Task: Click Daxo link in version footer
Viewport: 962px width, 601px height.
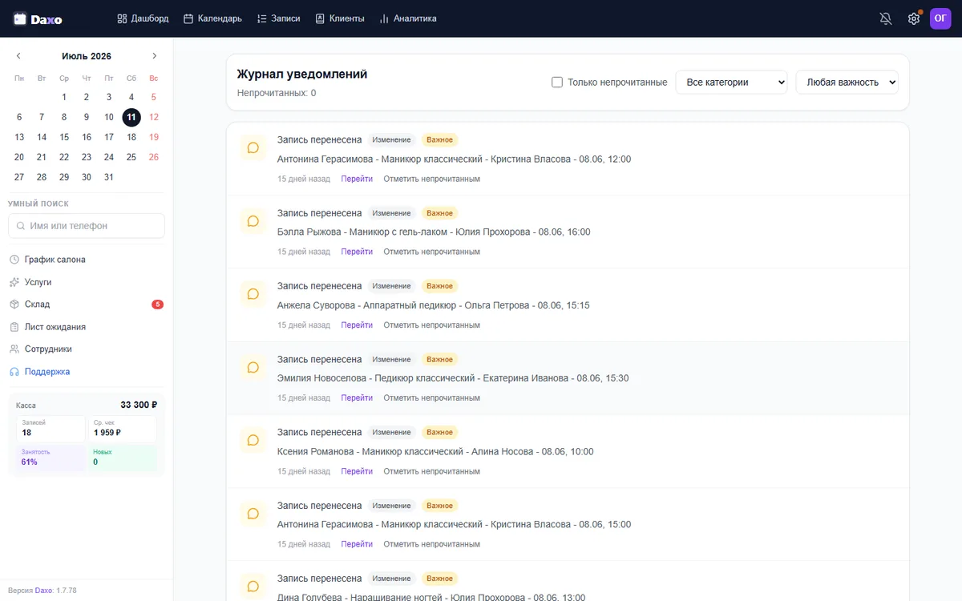Action: coord(43,591)
